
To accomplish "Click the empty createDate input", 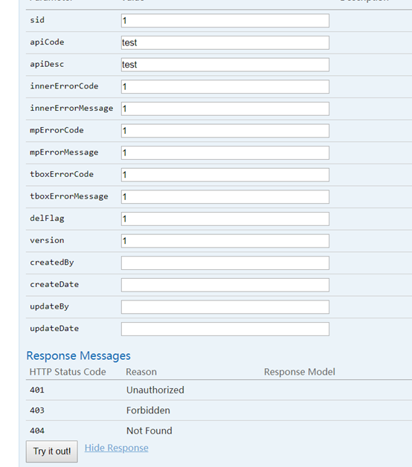I will tap(225, 285).
